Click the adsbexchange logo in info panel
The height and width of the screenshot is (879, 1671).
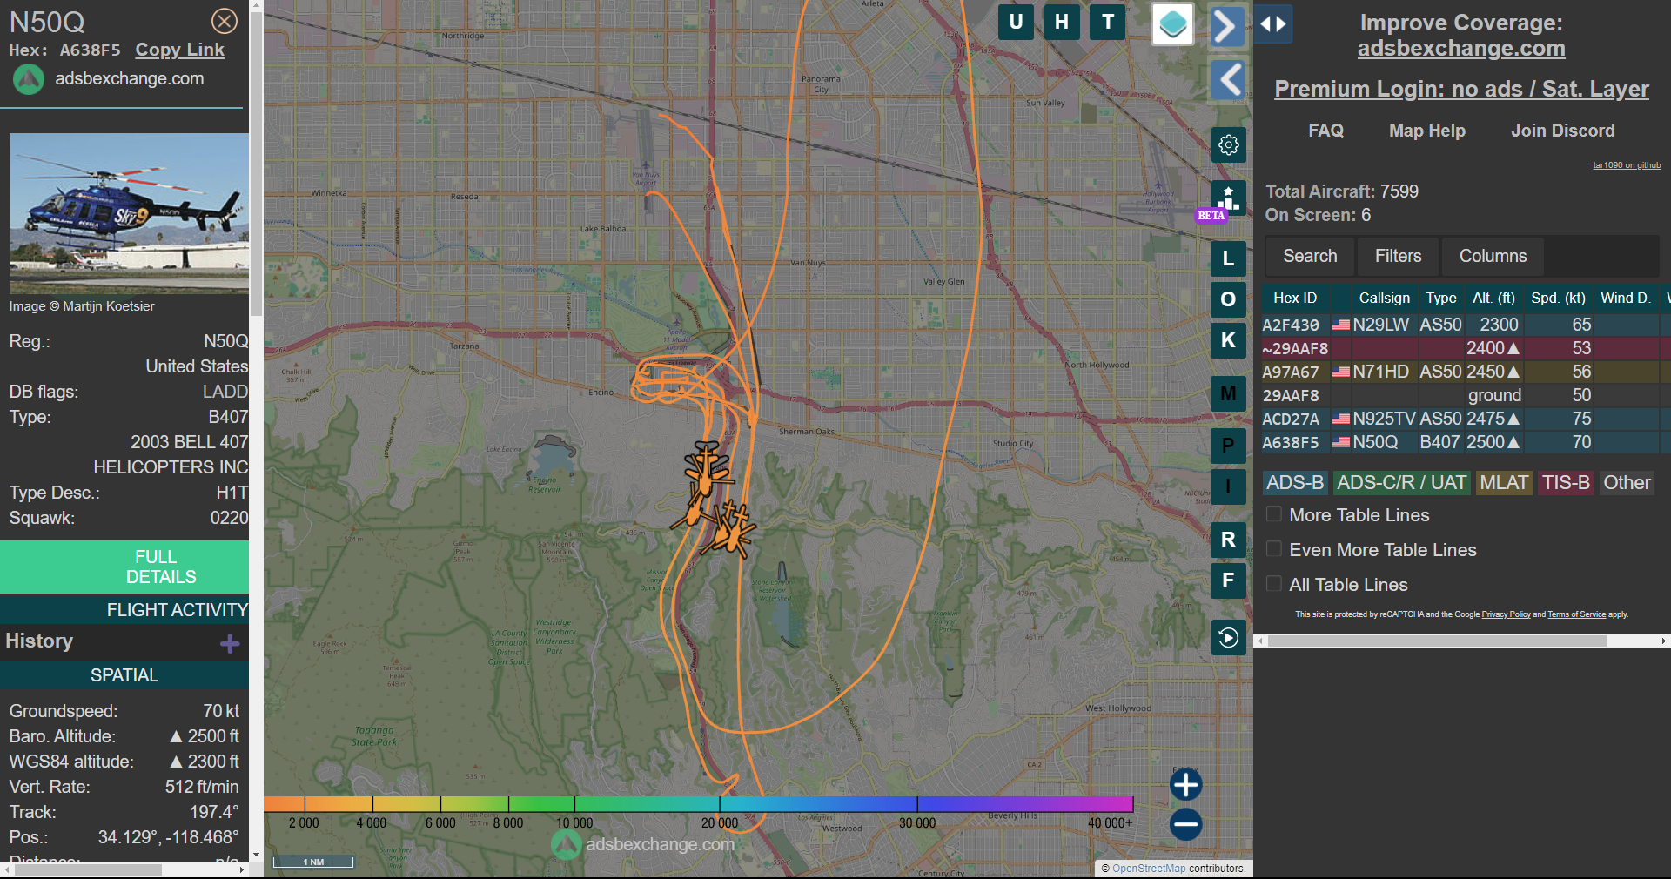click(28, 79)
